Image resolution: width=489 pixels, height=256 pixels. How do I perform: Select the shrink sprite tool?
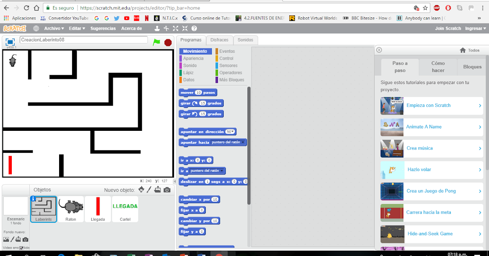click(185, 28)
